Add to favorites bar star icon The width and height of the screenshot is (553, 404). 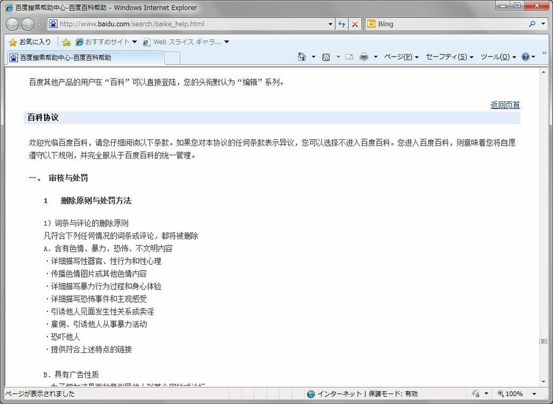click(x=66, y=42)
